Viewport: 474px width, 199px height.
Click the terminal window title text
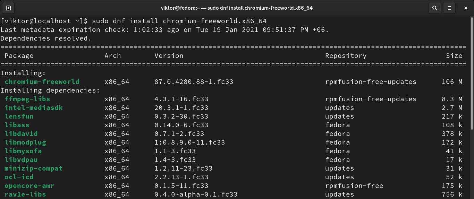237,8
